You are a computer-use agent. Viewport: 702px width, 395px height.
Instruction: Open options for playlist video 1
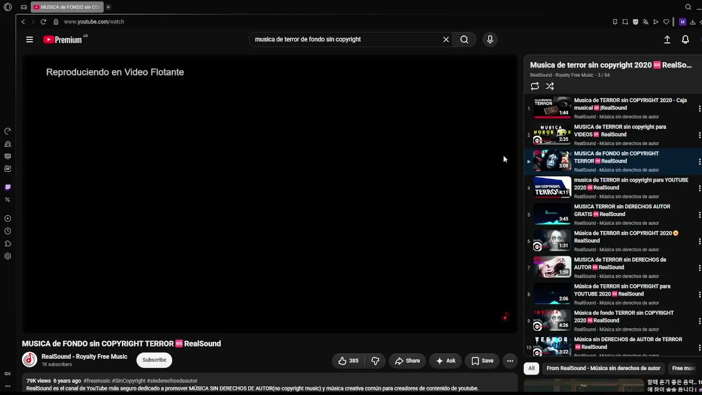click(699, 109)
